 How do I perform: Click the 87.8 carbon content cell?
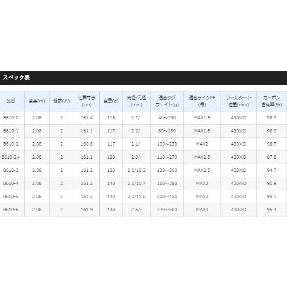pos(271,157)
